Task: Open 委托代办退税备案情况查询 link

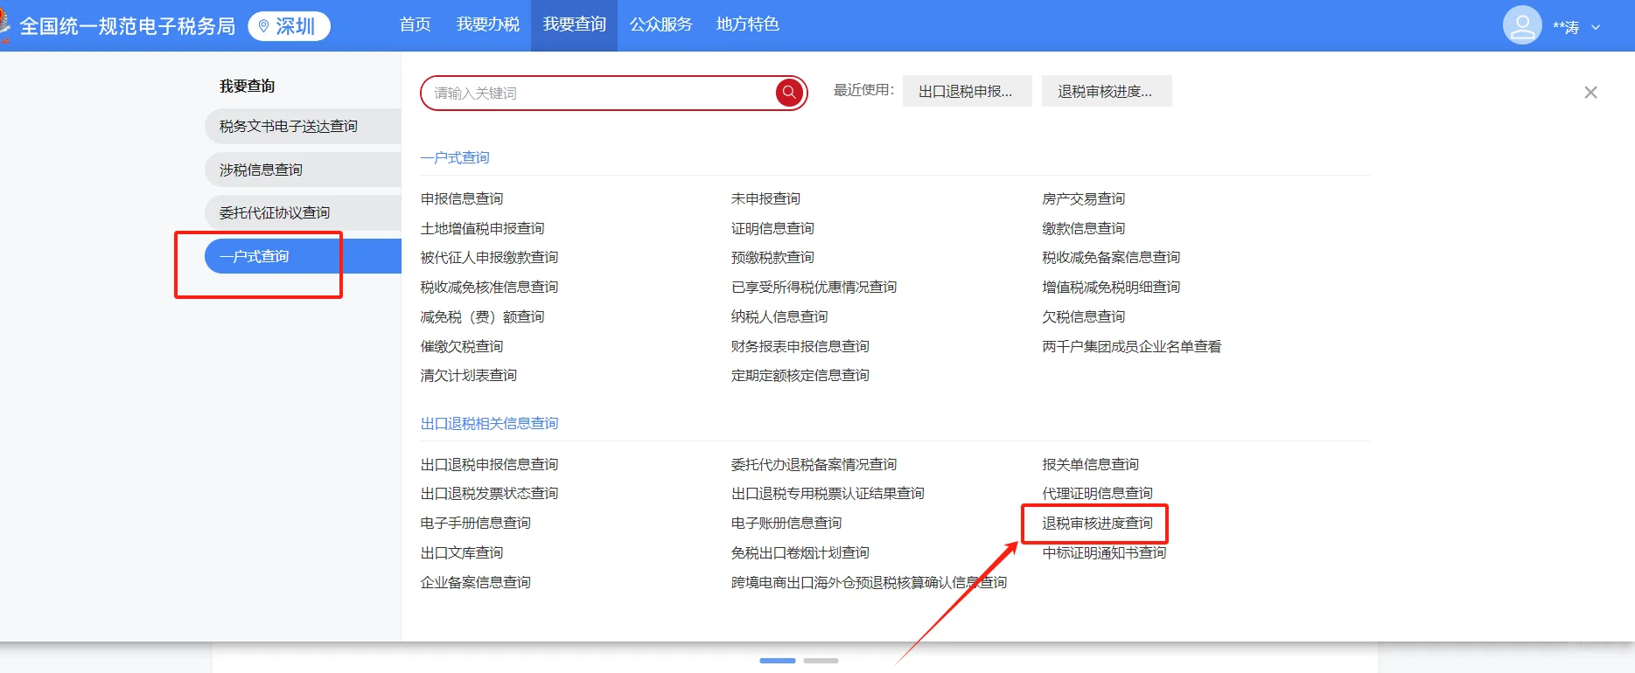Action: click(814, 464)
